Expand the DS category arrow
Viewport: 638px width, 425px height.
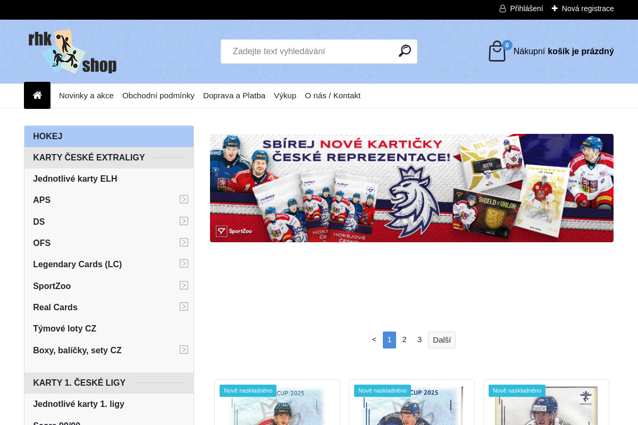tap(184, 221)
